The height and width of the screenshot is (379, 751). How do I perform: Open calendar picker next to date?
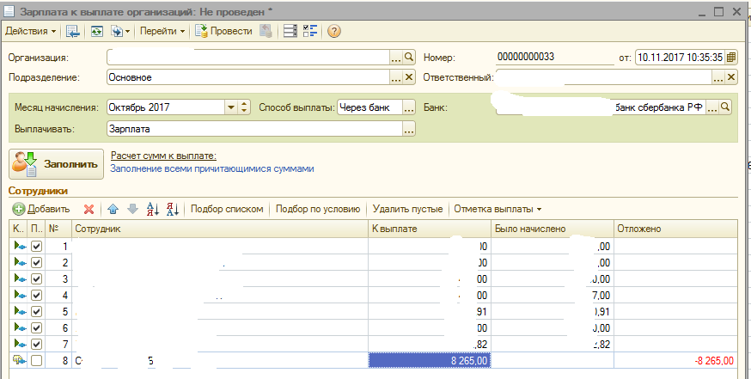[730, 58]
